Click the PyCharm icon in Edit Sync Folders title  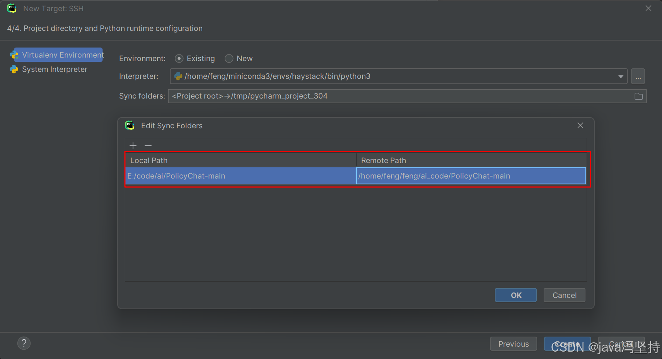(130, 125)
